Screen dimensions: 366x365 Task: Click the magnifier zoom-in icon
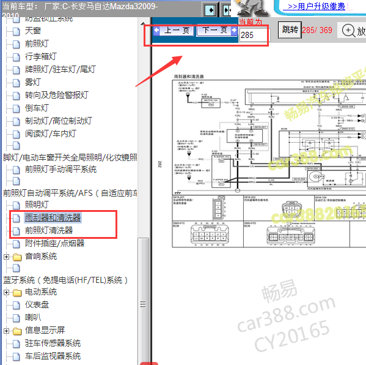point(348,31)
